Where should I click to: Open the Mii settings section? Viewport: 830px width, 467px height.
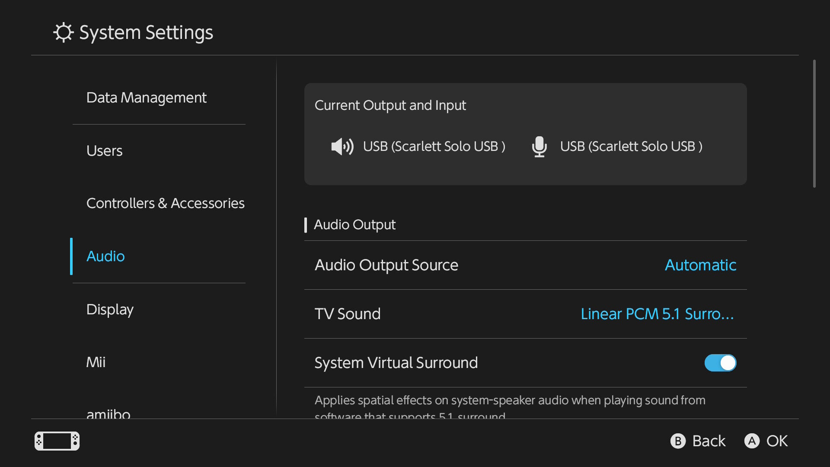pyautogui.click(x=96, y=362)
